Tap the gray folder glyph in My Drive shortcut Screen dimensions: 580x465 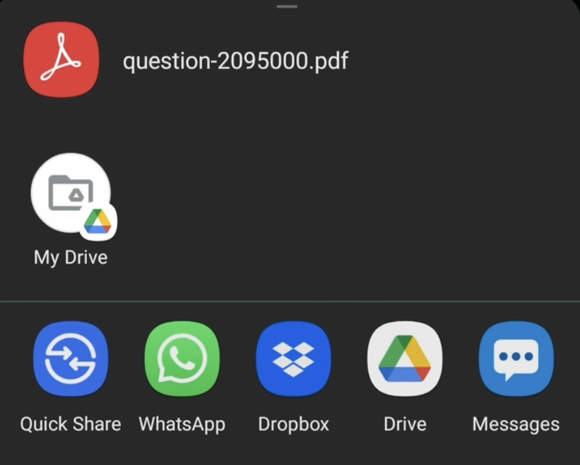tap(70, 192)
